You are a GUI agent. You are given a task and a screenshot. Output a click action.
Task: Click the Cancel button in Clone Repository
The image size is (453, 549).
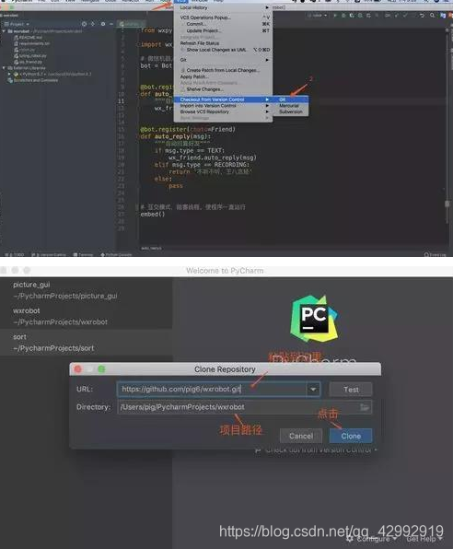point(301,436)
